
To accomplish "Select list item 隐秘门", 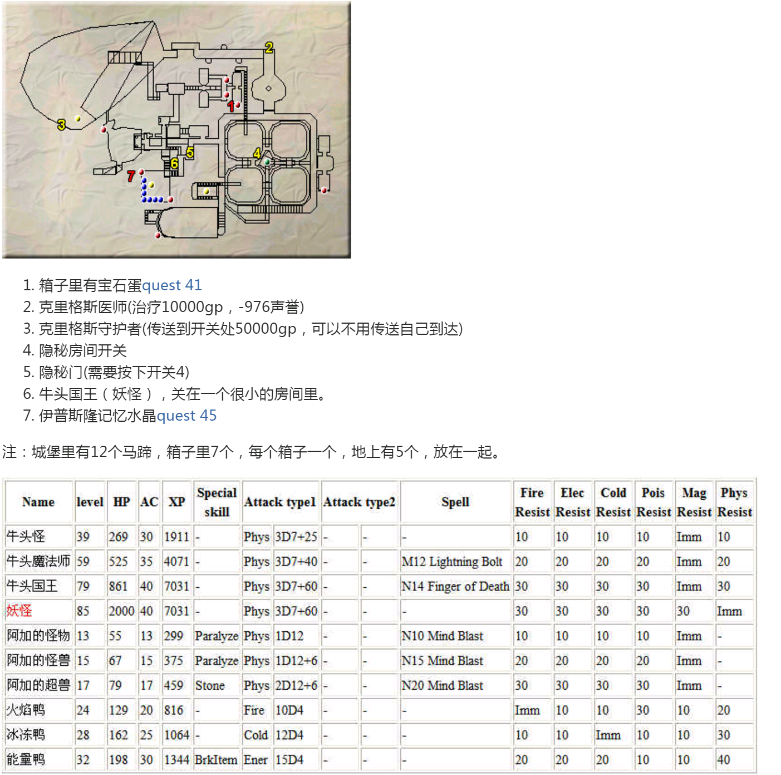I will point(114,372).
